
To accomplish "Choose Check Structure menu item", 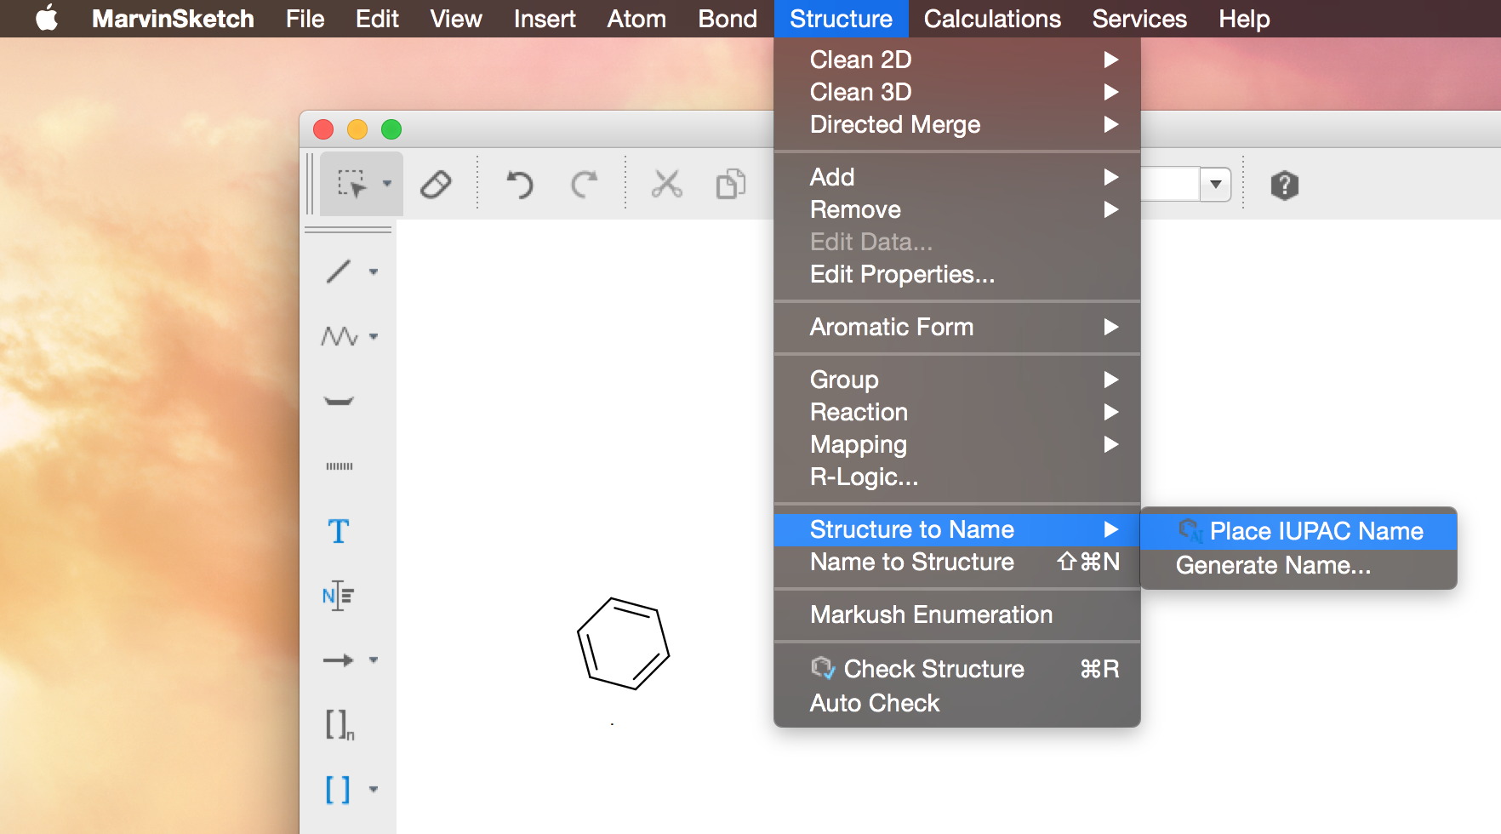I will tap(957, 669).
